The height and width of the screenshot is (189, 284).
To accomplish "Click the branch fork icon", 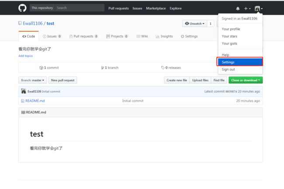I will (x=103, y=68).
